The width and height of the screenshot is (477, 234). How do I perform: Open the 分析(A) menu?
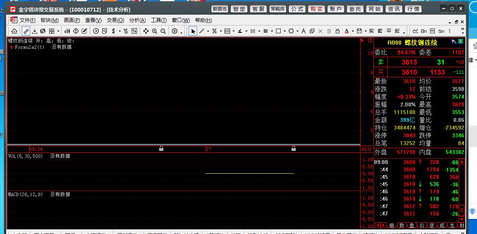pos(137,20)
